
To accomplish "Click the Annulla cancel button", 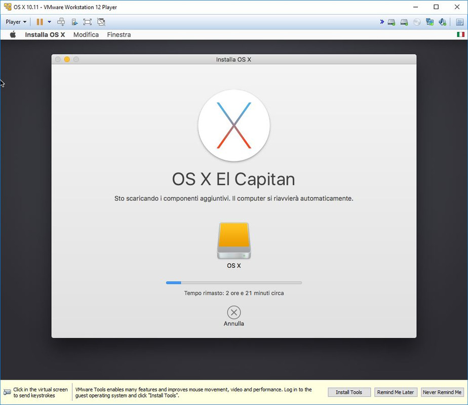I will [234, 316].
